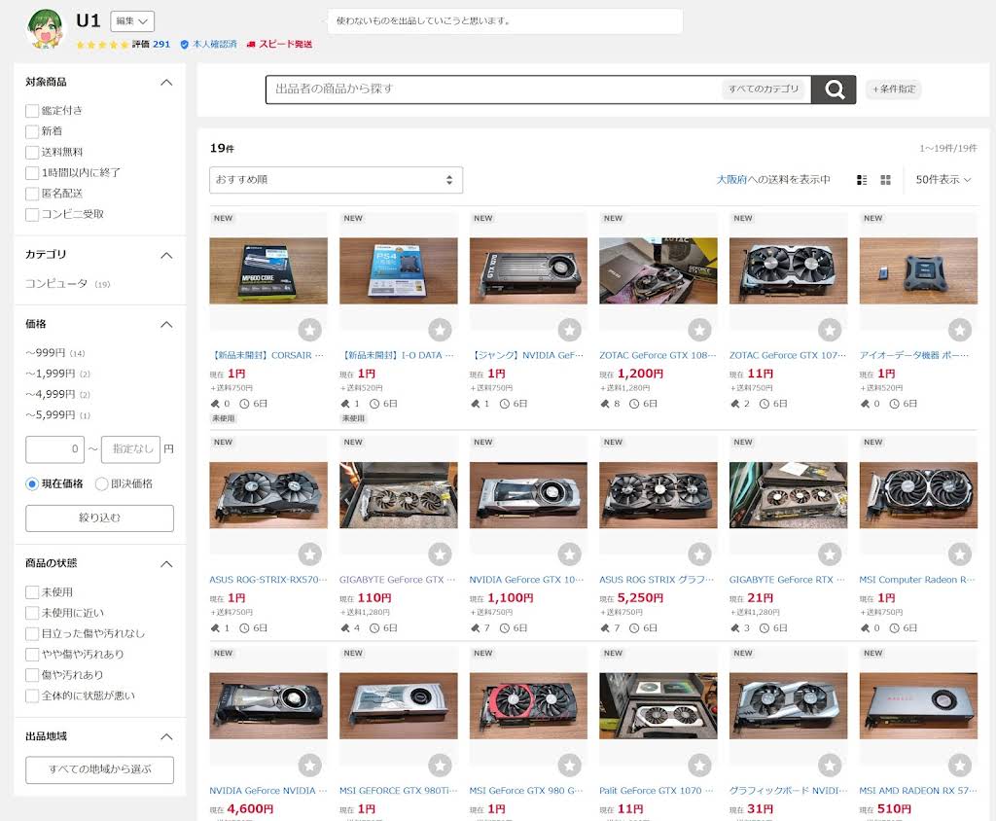
Task: Star the MSI AMD RADEON RX item
Action: tap(960, 766)
